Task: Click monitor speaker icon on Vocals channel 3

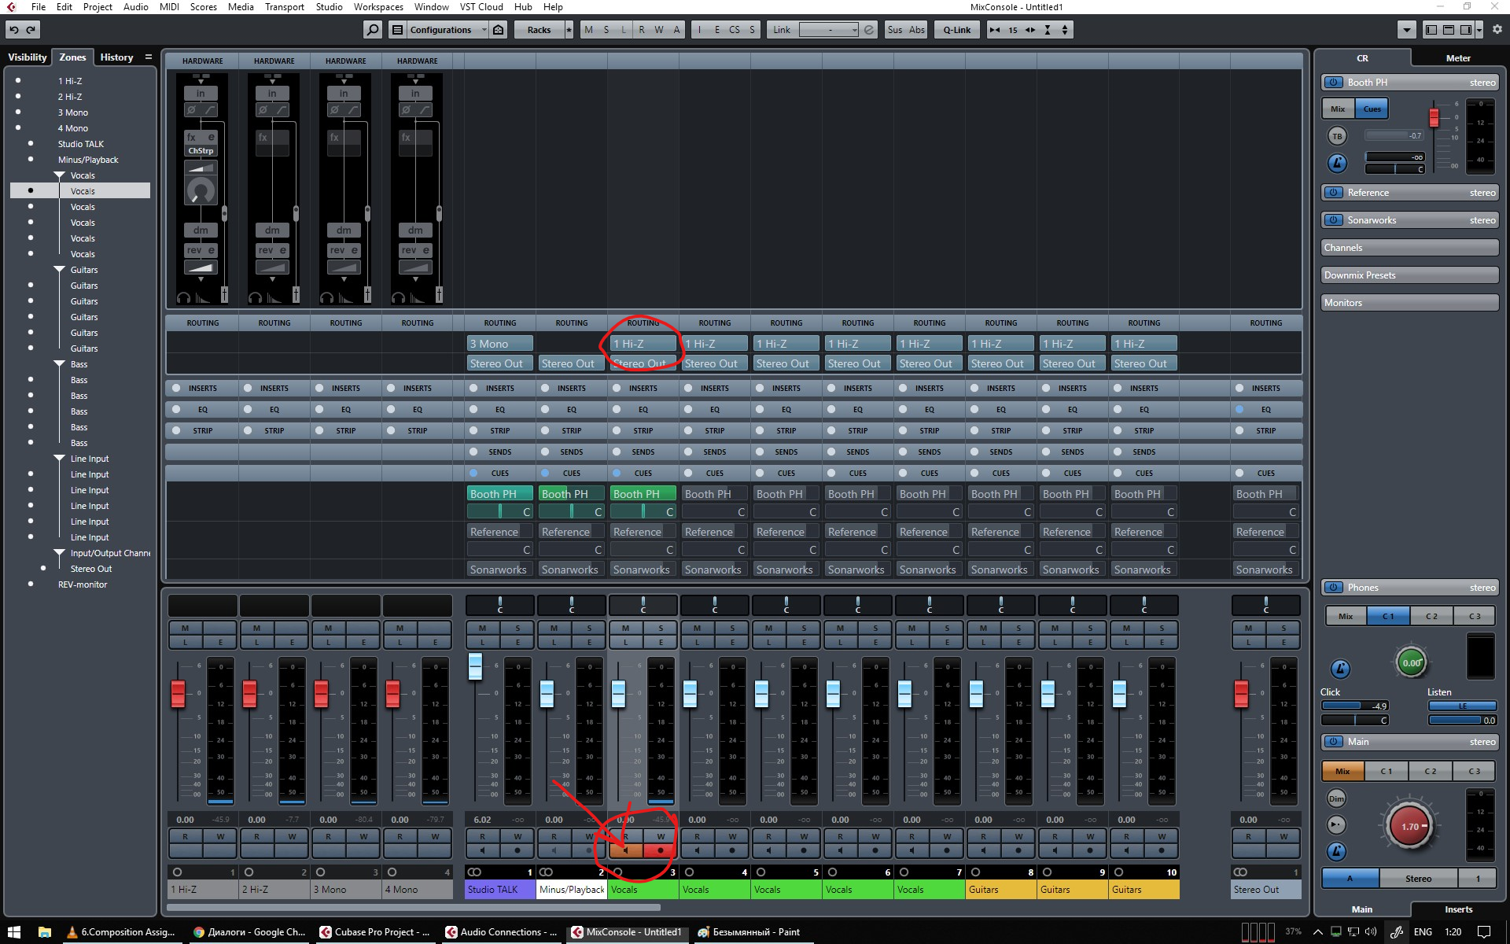Action: 626,850
